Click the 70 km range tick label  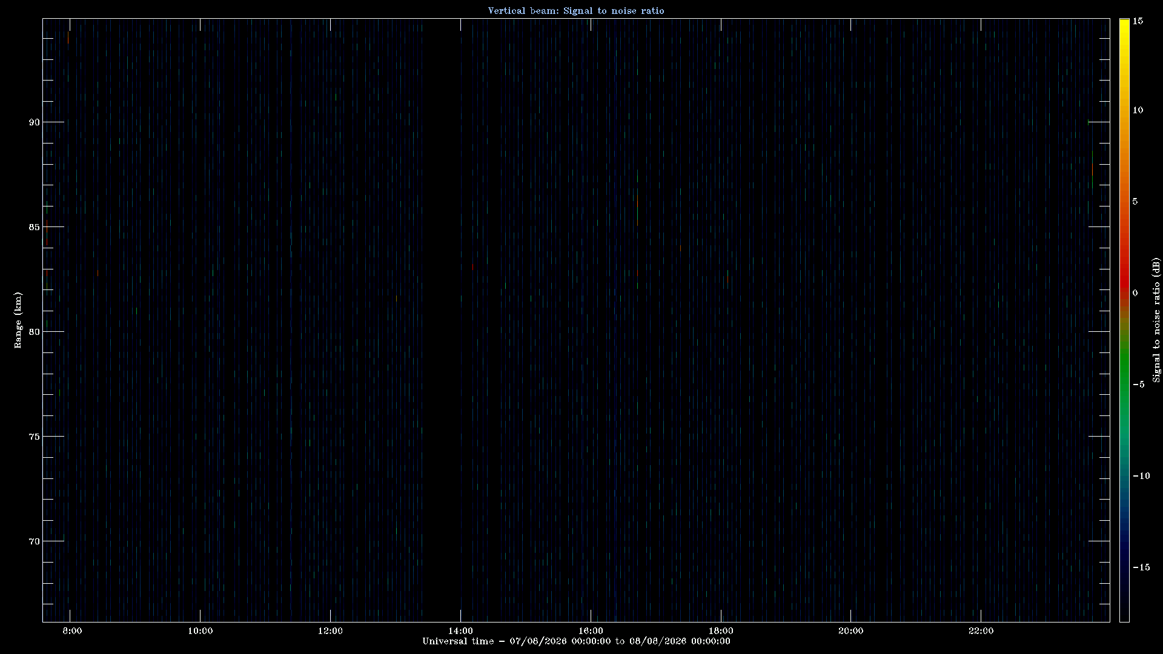(x=34, y=541)
